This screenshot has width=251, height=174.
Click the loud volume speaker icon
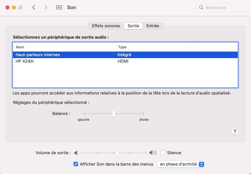click(153, 153)
